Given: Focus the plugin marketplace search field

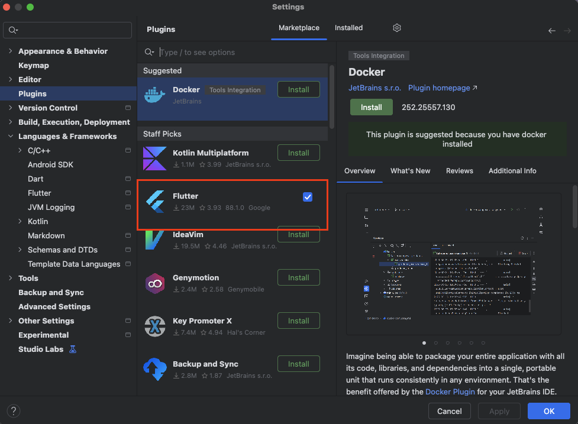Looking at the screenshot, I should [x=236, y=52].
